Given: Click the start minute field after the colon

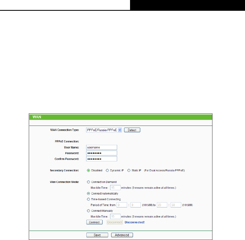Looking at the screenshot, I should tap(136, 205).
